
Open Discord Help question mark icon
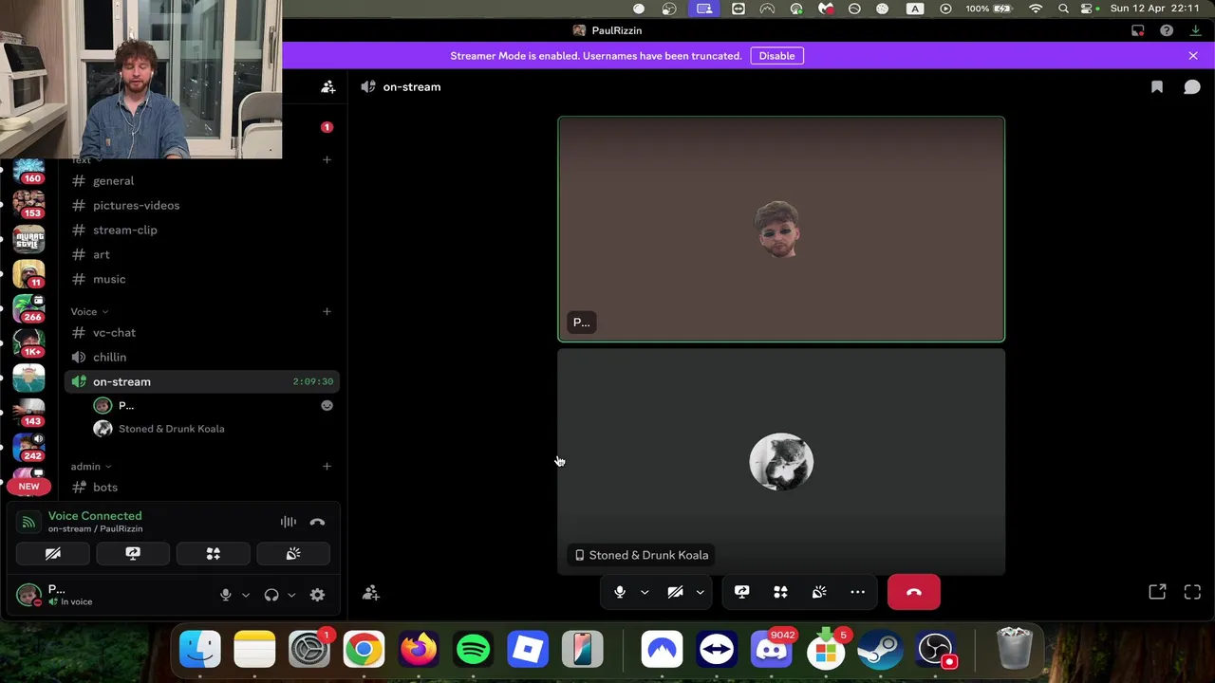(1167, 30)
